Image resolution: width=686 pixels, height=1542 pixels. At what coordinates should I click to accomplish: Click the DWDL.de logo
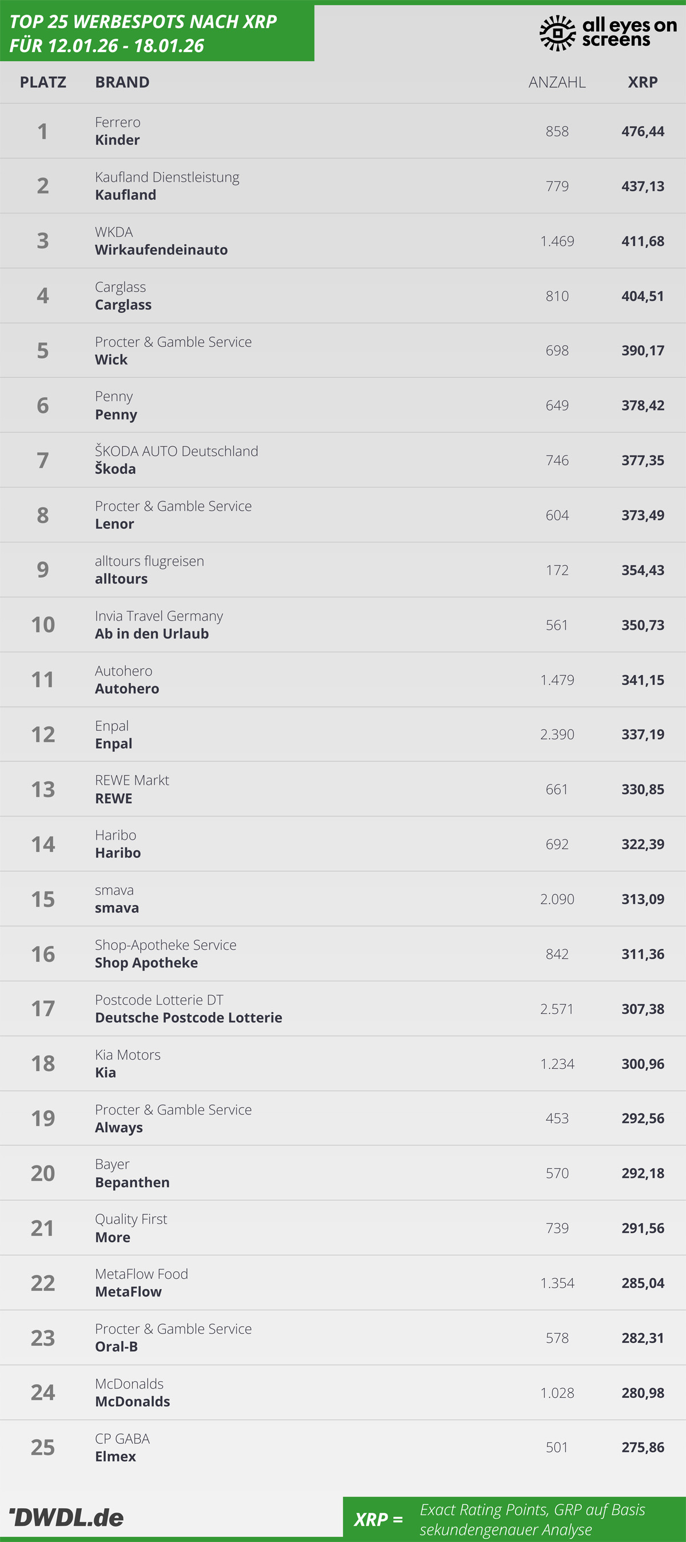(66, 1517)
